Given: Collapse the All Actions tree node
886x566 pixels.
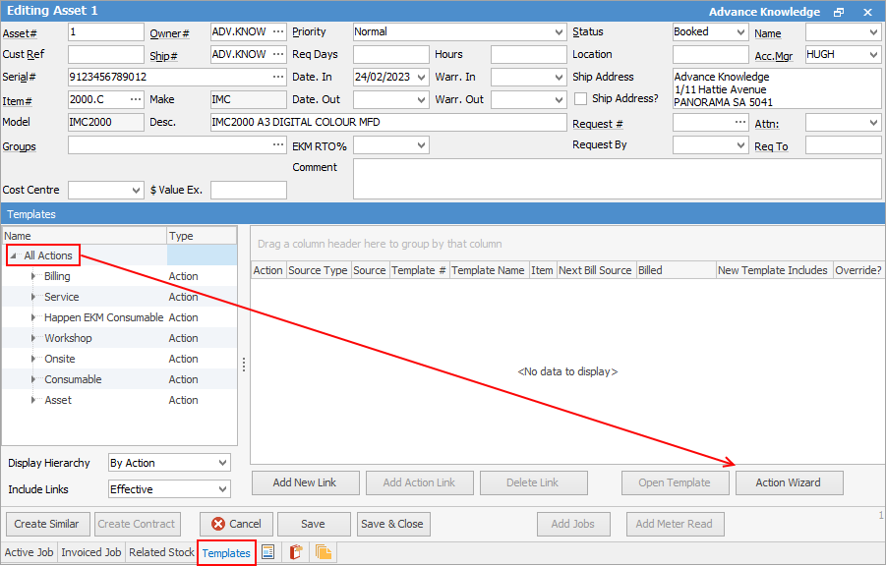Looking at the screenshot, I should (x=14, y=256).
